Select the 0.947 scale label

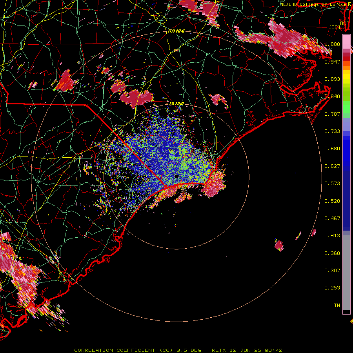click(332, 62)
